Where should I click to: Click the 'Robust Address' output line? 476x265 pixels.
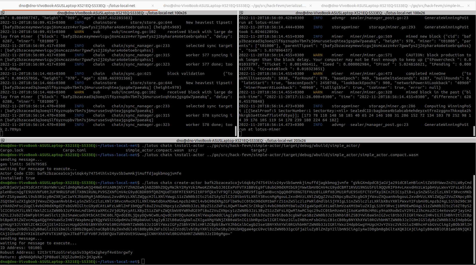[66, 252]
